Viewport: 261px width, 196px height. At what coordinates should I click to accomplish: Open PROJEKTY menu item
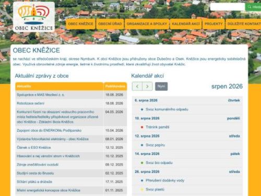(213, 24)
